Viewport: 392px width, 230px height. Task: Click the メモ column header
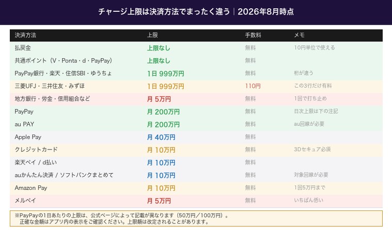pos(299,35)
